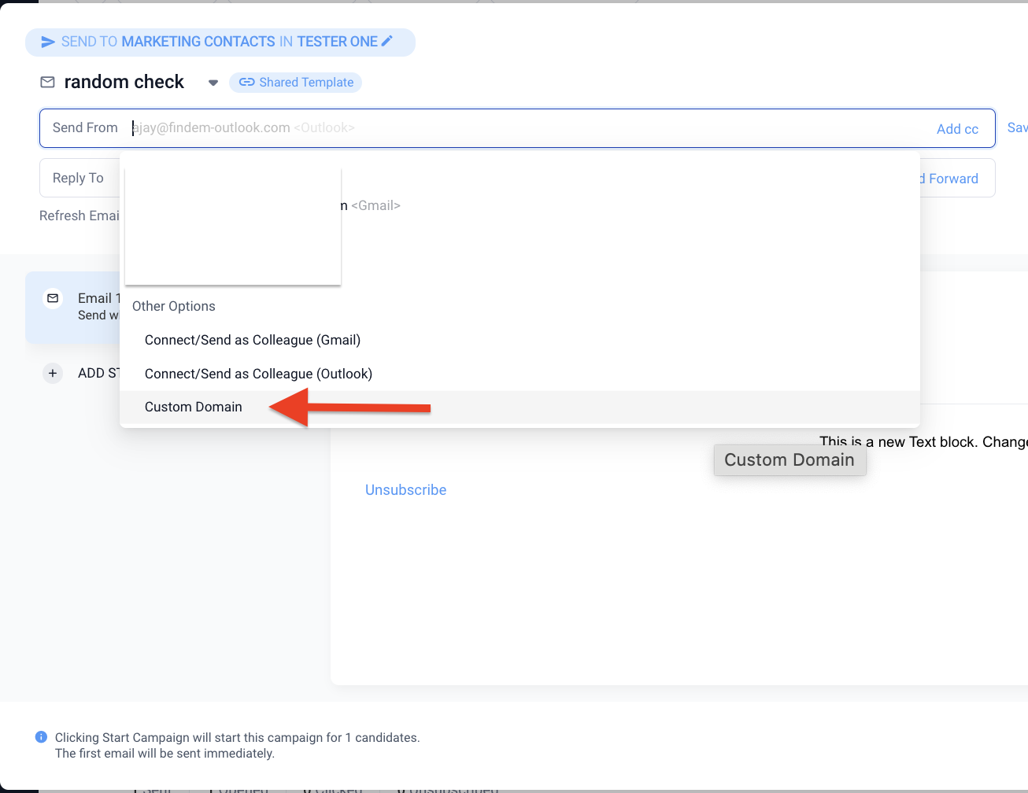This screenshot has width=1028, height=793.
Task: Click the Add cc link
Action: pos(957,129)
